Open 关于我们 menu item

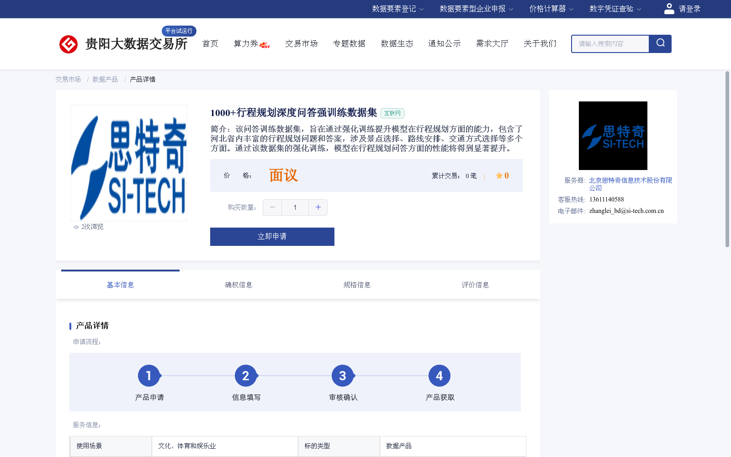[x=540, y=44]
